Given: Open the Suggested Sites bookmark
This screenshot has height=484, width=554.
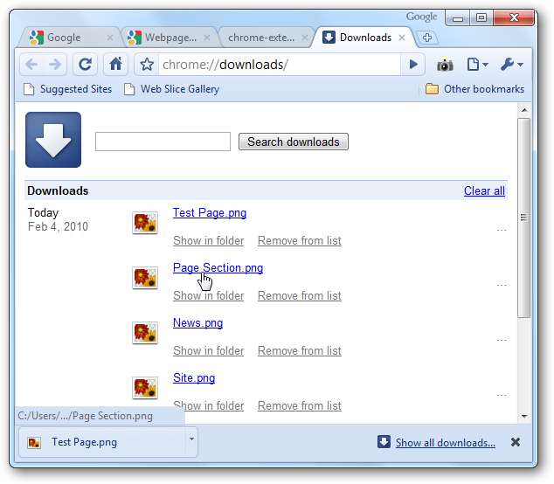Looking at the screenshot, I should pyautogui.click(x=68, y=89).
